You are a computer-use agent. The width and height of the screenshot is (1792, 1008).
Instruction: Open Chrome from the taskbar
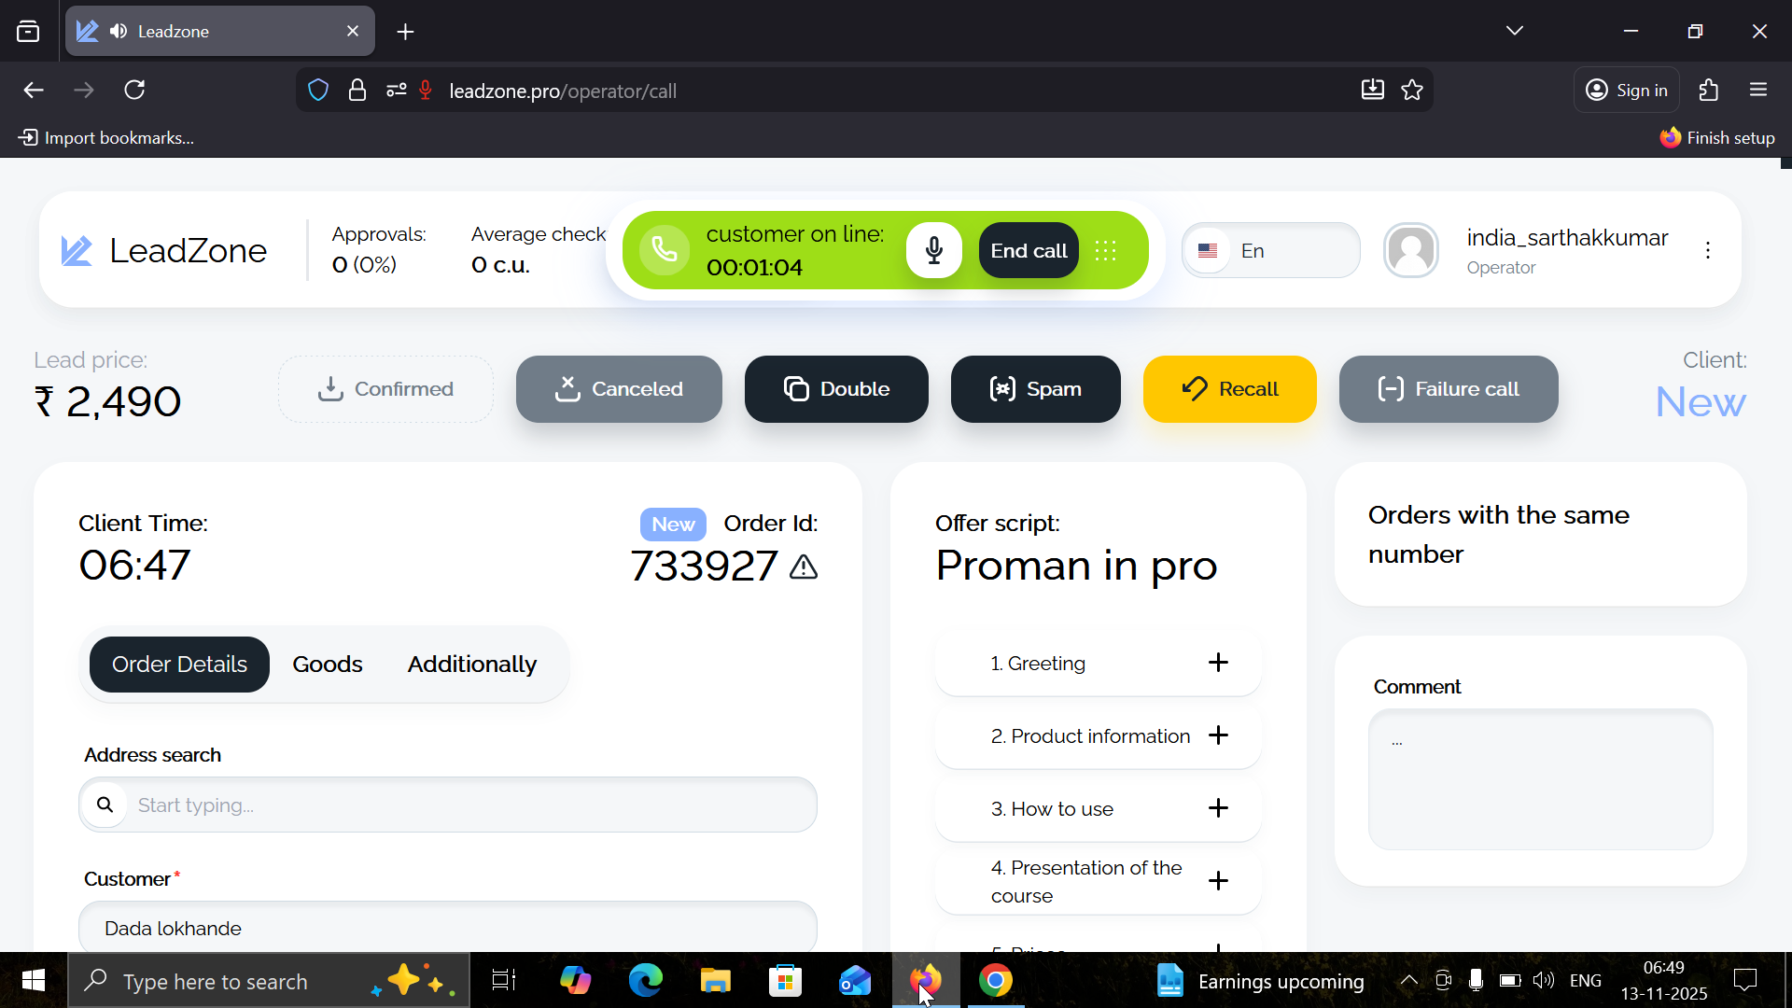[x=996, y=981]
